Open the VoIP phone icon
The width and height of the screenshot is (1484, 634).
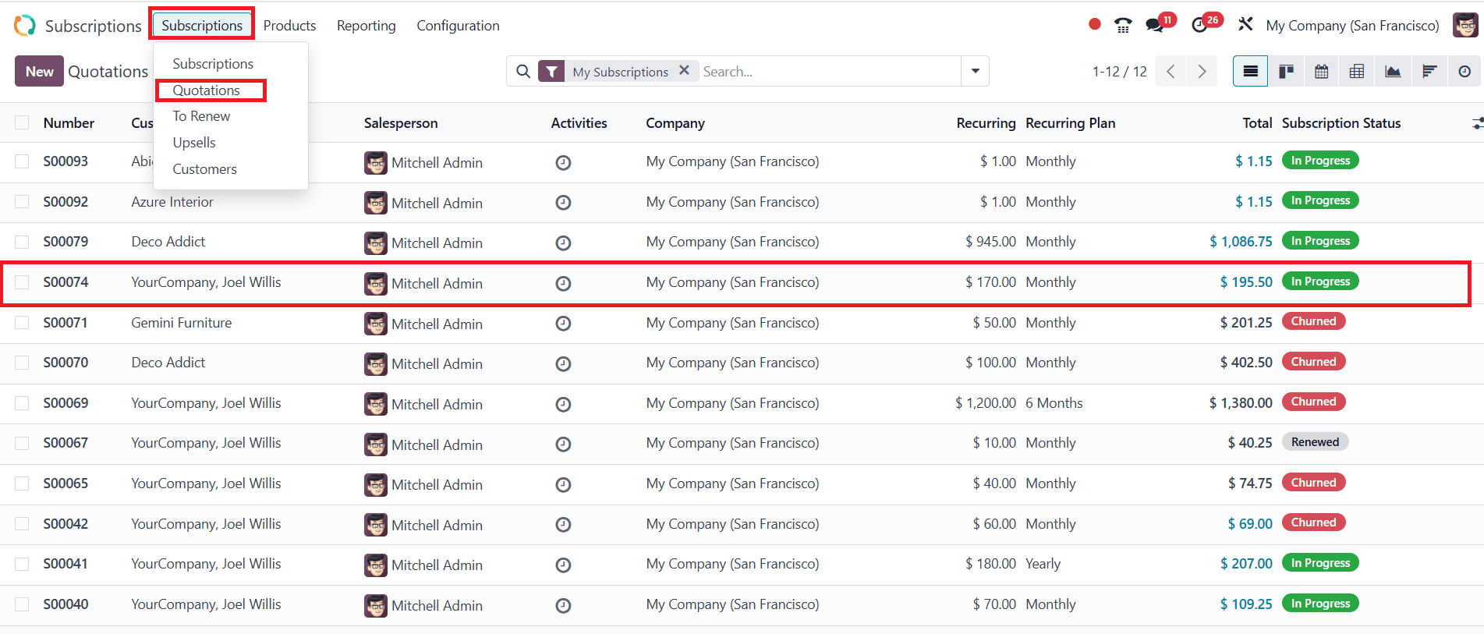coord(1123,25)
